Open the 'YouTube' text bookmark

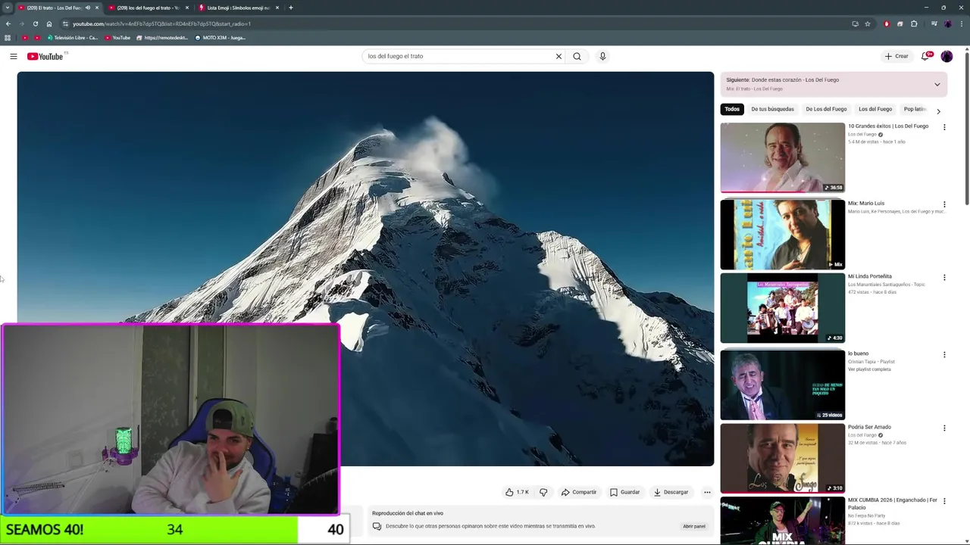(118, 37)
